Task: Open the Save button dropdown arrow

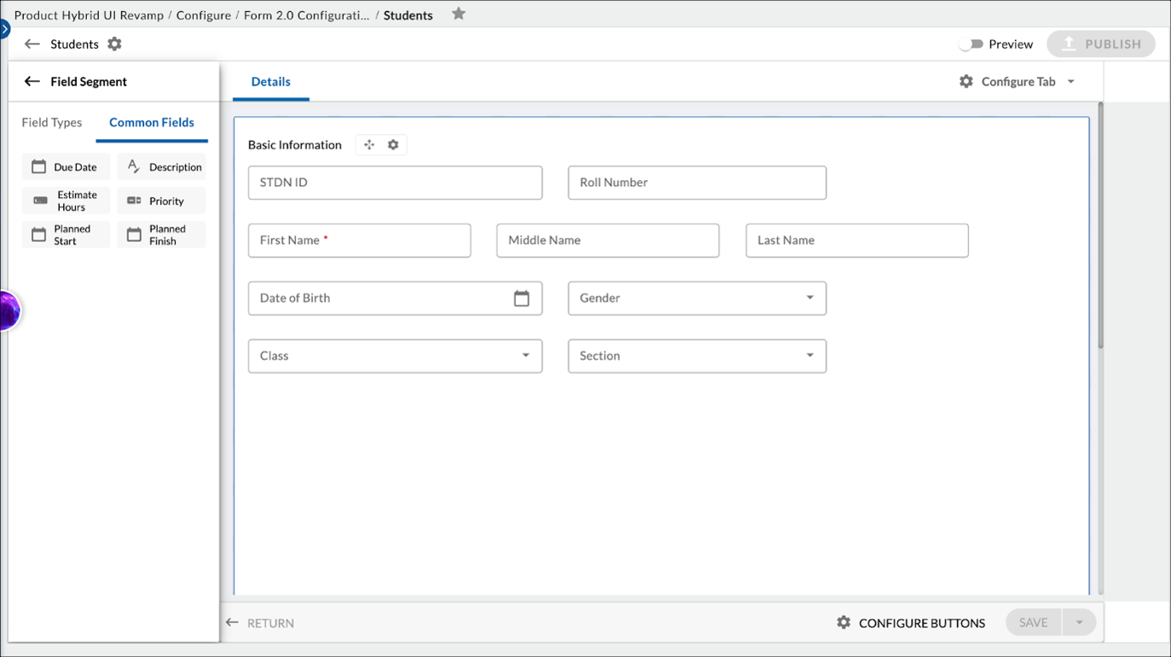Action: click(x=1079, y=622)
